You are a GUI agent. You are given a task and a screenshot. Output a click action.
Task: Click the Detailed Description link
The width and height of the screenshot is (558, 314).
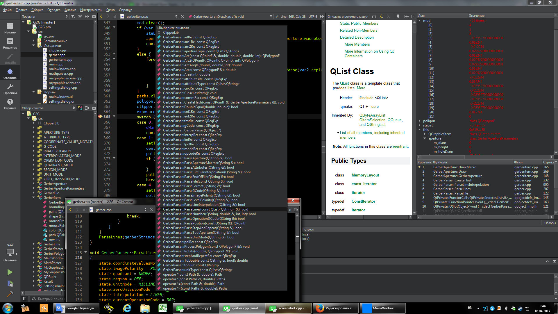coord(357,37)
